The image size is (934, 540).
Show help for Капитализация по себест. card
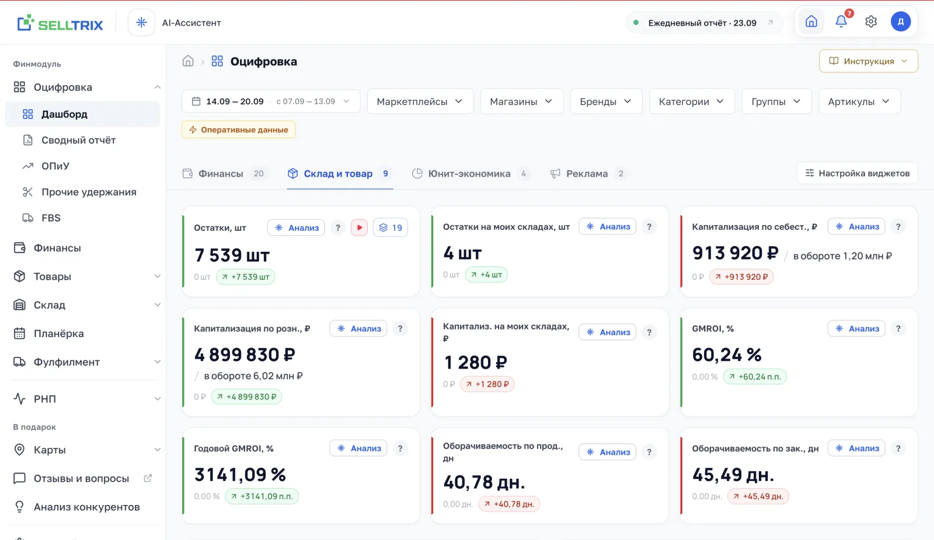(898, 226)
